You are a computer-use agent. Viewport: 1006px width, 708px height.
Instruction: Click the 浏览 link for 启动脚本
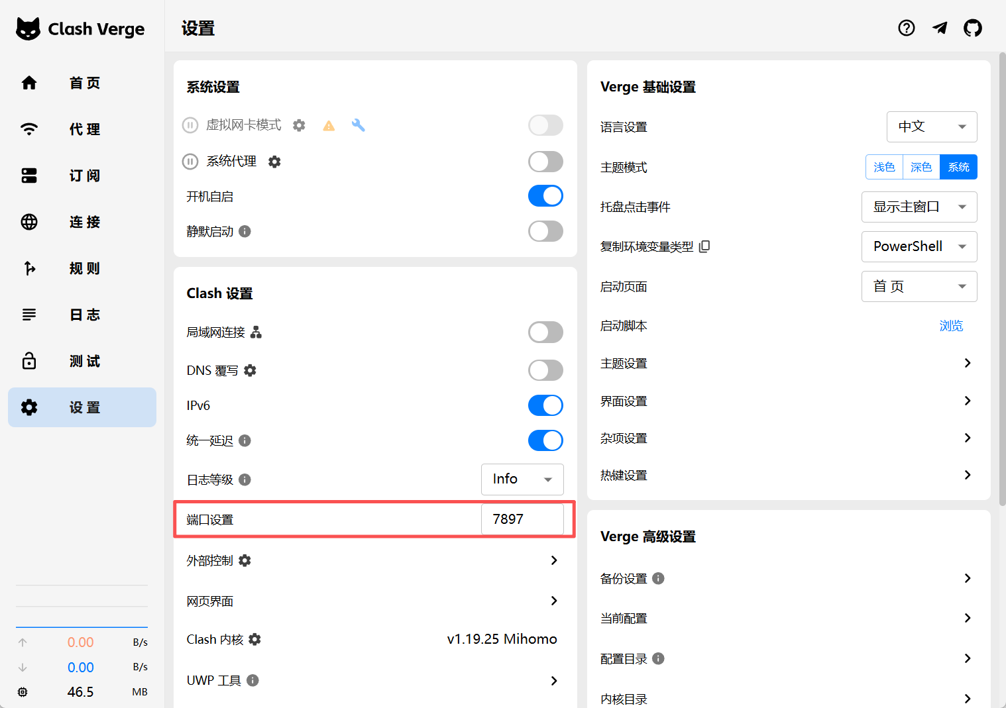pos(951,326)
